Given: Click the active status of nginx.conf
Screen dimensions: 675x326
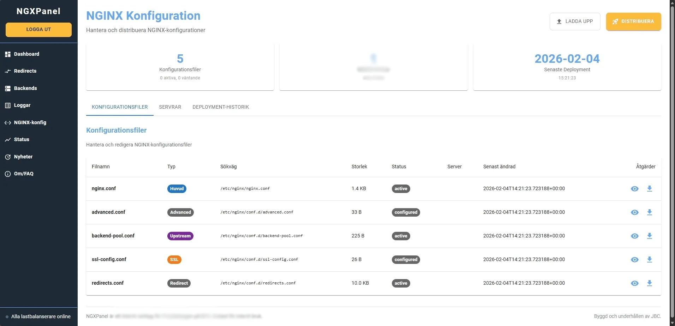Looking at the screenshot, I should coord(401,189).
